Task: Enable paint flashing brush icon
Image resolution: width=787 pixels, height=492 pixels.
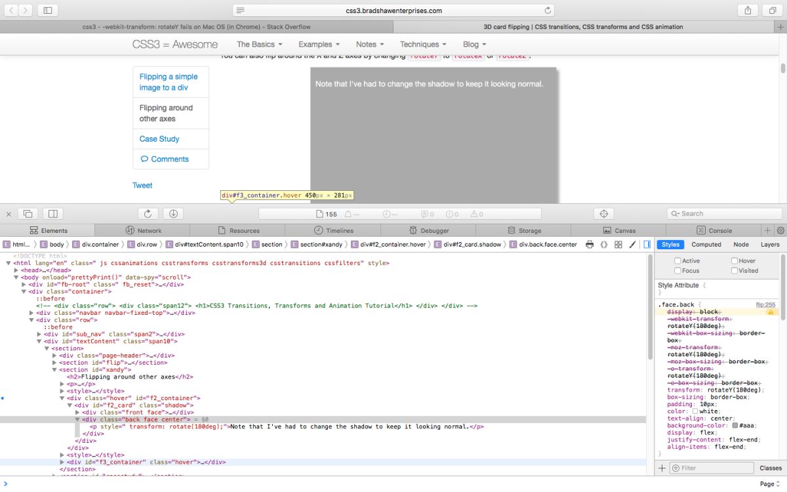Action: [632, 245]
